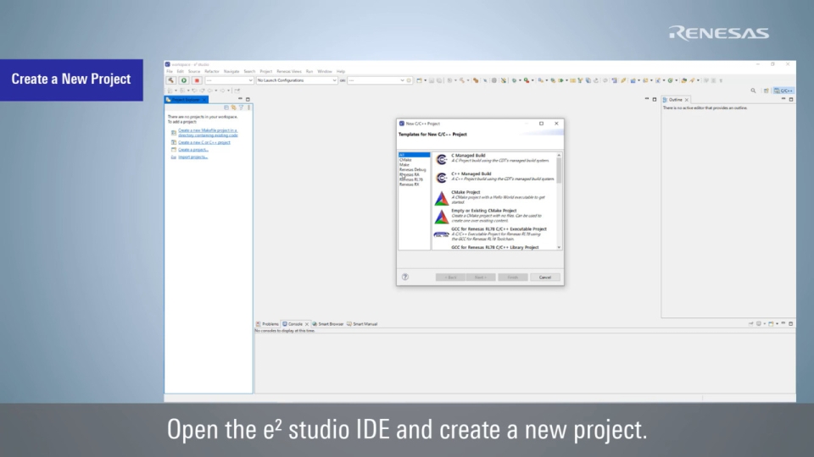814x457 pixels.
Task: Click the template list scrollbar down arrow
Action: coord(559,247)
